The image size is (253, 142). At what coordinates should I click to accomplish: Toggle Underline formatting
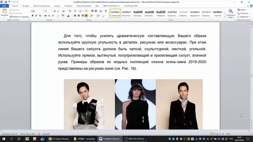coord(40,16)
